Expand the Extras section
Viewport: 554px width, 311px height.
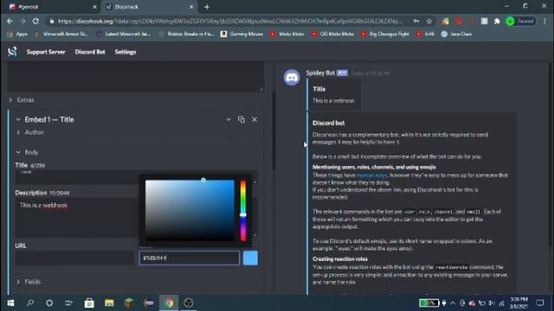pos(22,100)
